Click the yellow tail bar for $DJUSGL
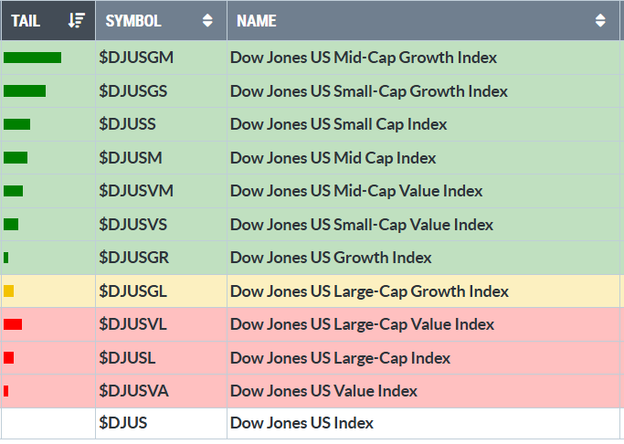624x444 pixels. click(x=9, y=291)
